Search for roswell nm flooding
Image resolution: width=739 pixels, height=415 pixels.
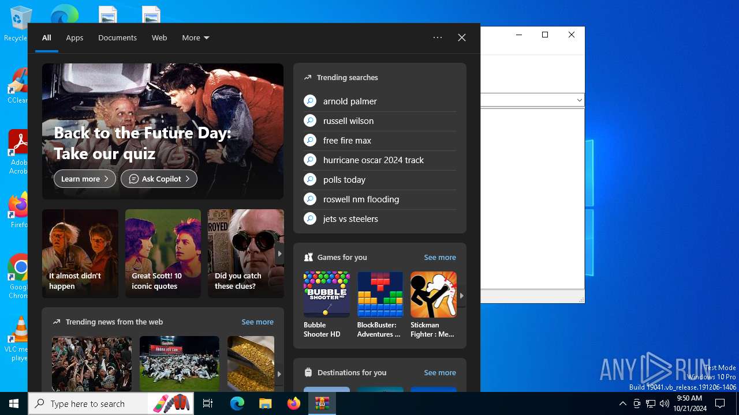[361, 199]
